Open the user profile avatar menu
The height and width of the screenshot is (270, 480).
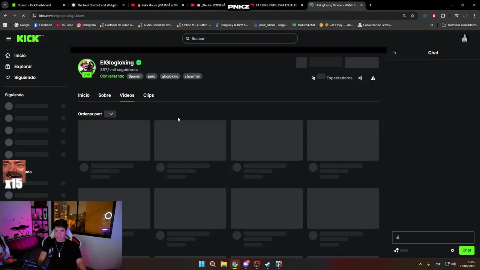point(465,39)
